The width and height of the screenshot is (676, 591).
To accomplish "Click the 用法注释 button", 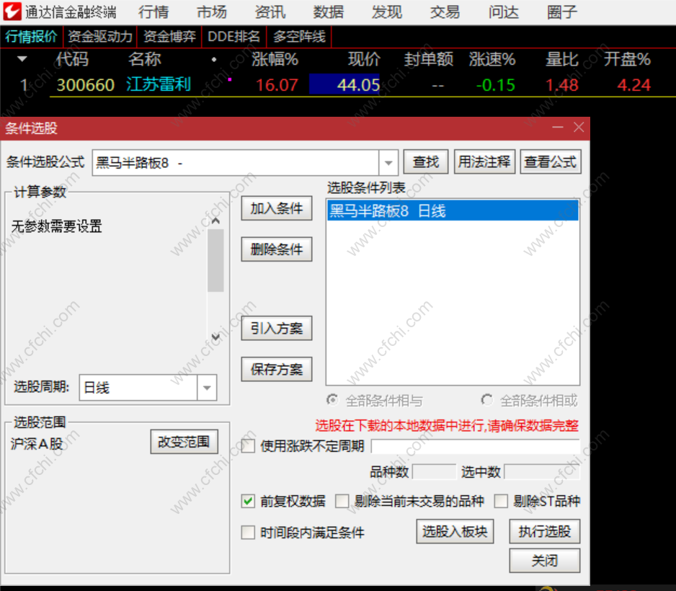I will point(484,162).
